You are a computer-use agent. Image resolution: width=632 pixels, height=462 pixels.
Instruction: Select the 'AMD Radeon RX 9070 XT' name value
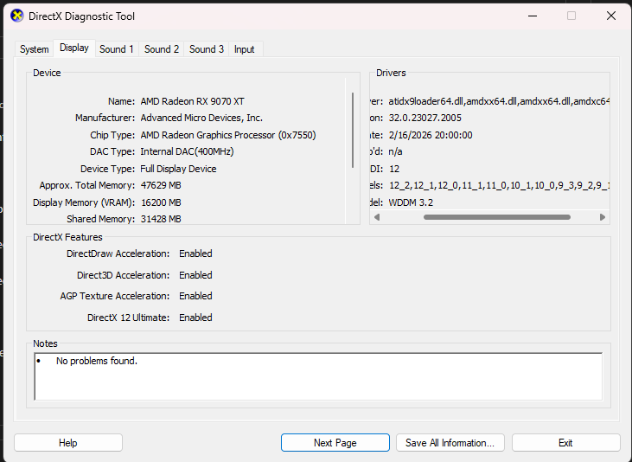coord(192,101)
